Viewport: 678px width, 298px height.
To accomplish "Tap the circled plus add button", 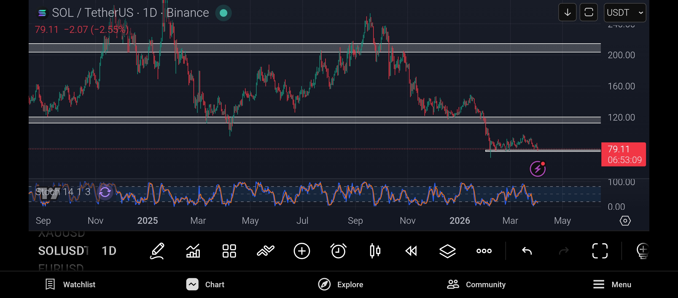I will [302, 251].
